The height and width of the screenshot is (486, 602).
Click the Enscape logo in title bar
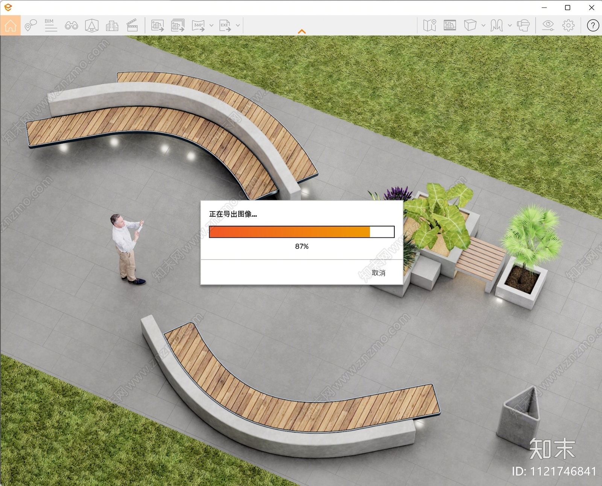pyautogui.click(x=8, y=7)
